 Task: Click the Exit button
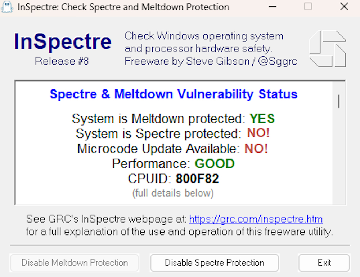(324, 263)
